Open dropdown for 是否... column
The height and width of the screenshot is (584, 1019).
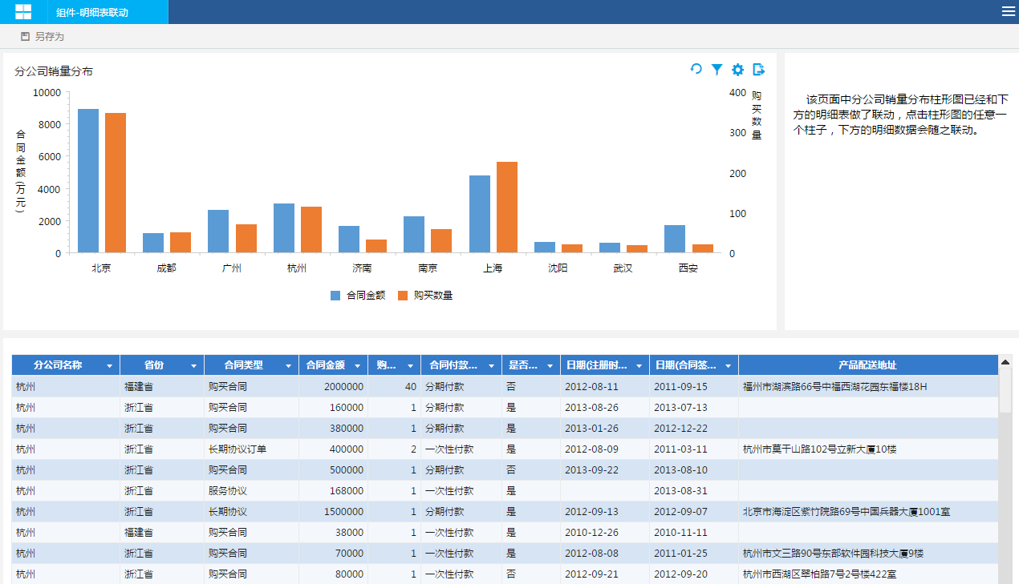550,365
